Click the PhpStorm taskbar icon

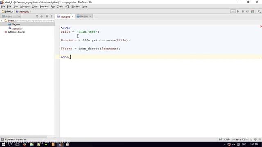point(60,144)
